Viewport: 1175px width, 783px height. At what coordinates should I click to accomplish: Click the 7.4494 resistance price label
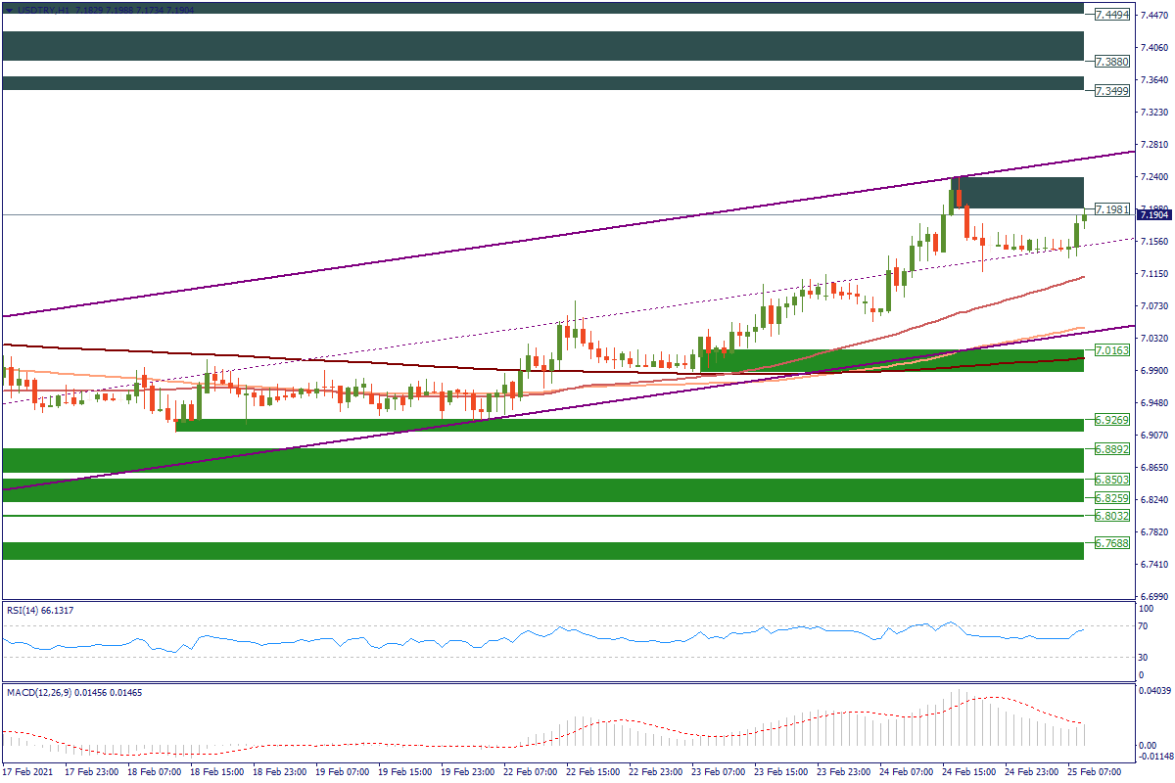(1113, 15)
